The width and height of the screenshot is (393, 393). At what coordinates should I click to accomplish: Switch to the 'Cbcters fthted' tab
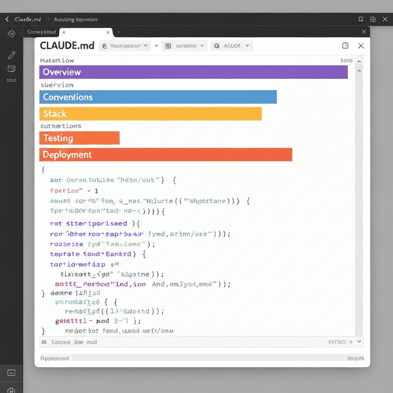point(41,32)
